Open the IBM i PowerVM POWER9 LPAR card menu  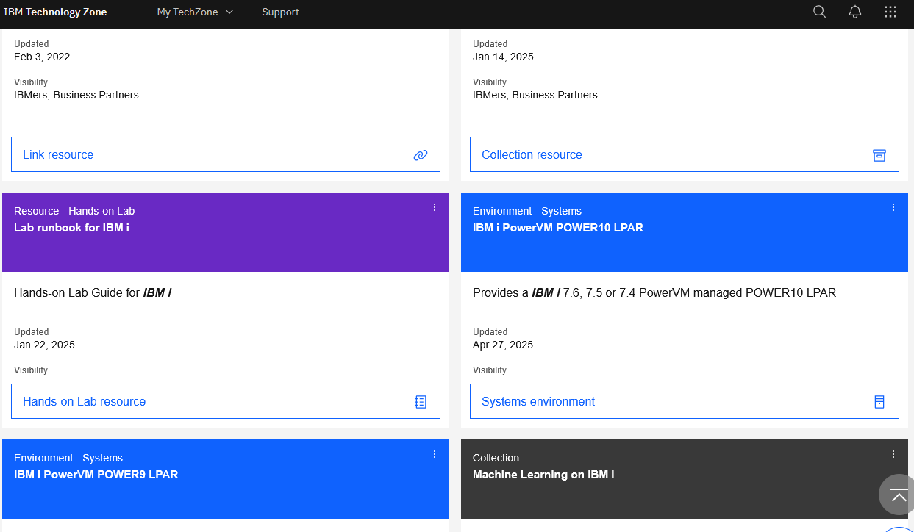434,454
